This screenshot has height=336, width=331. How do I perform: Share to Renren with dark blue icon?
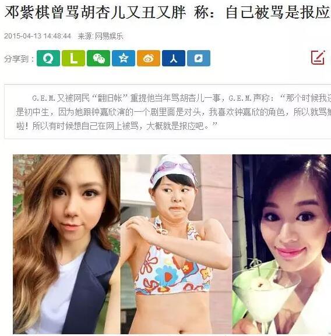[174, 58]
